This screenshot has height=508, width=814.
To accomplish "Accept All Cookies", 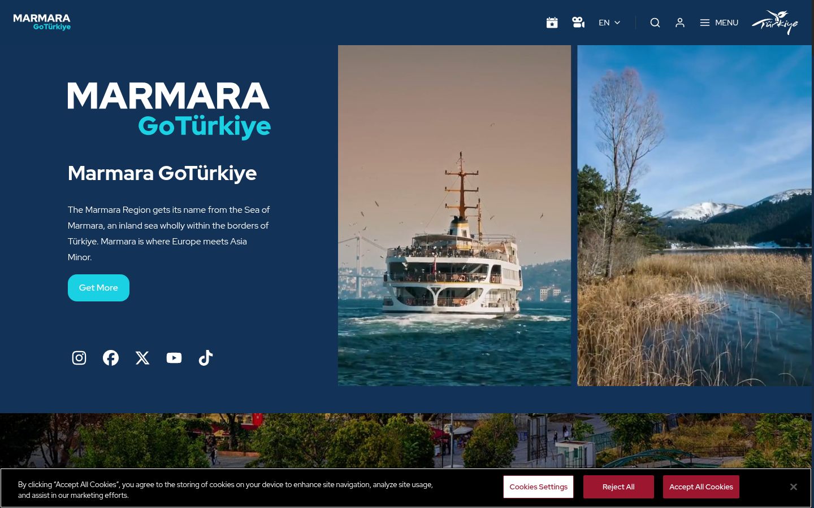I will coord(701,487).
